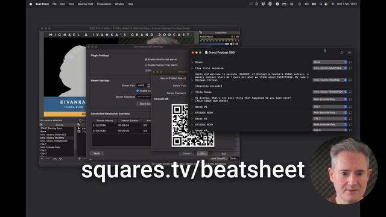386x217 pixels.
Task: Click scene icon beside the Clip 1 dropdown
Action: (350, 107)
